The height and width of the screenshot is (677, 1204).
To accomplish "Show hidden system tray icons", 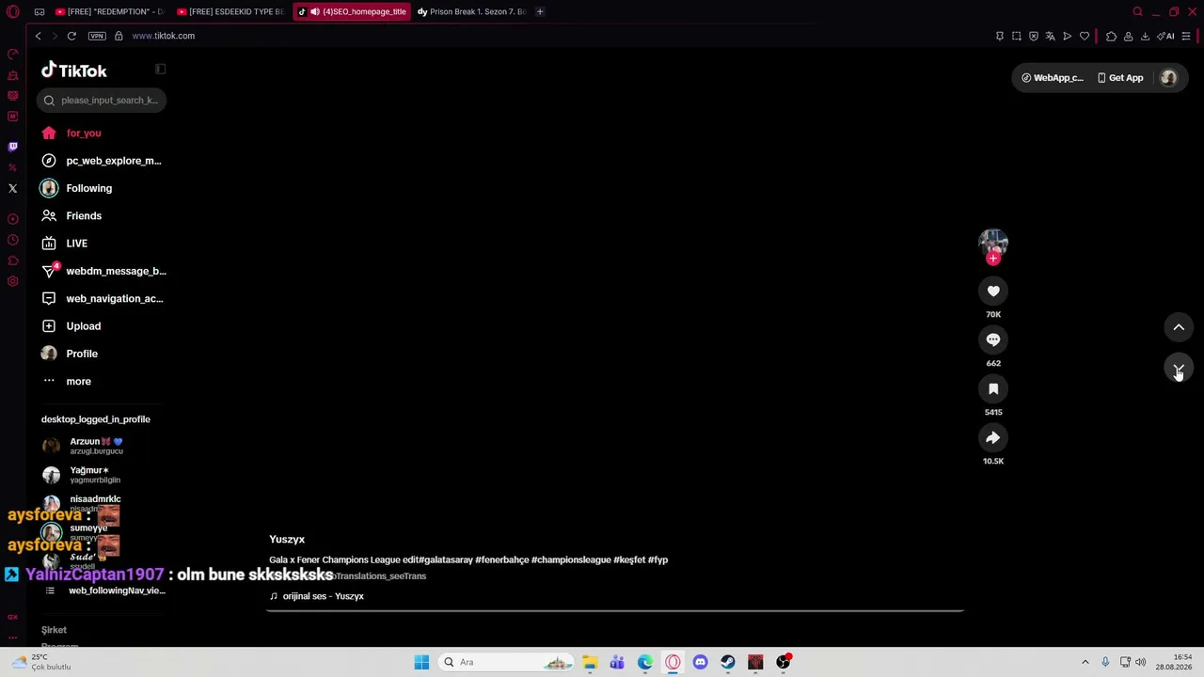I will click(x=1085, y=662).
